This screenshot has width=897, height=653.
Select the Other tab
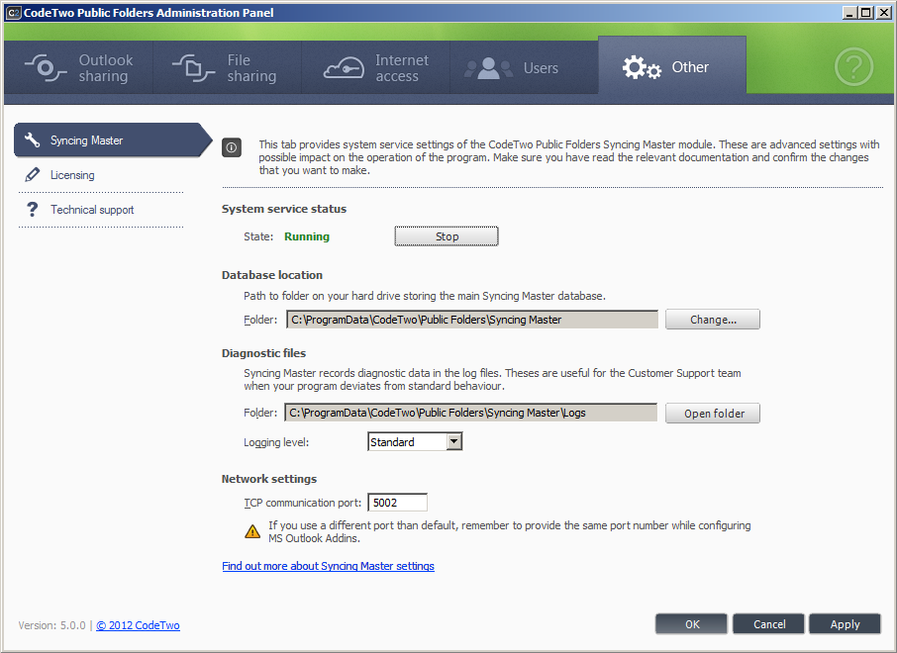(x=672, y=65)
